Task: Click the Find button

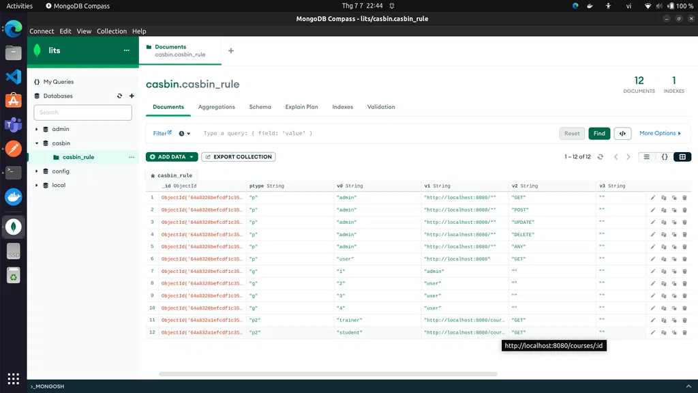Action: click(x=599, y=133)
